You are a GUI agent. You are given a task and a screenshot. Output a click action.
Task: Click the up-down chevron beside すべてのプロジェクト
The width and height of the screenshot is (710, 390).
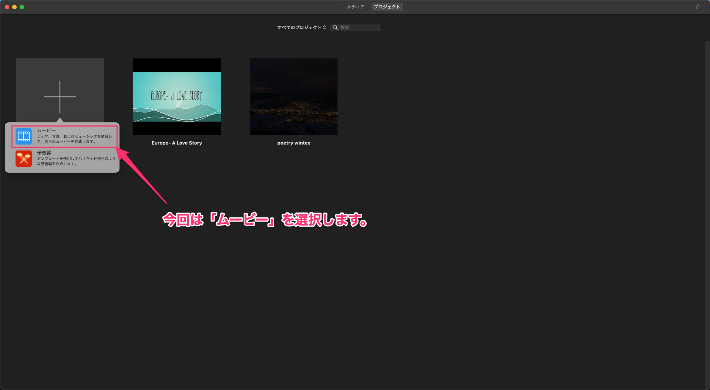[324, 27]
